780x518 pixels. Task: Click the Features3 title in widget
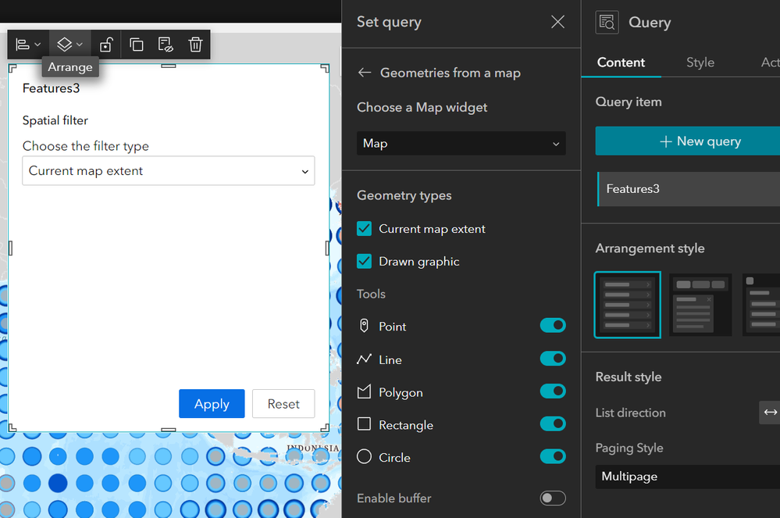(x=52, y=88)
